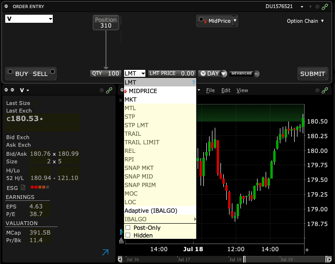Viewport: 335px width, 264px height.
Task: Choose TRAIL LIMIT order type
Action: pyautogui.click(x=142, y=142)
